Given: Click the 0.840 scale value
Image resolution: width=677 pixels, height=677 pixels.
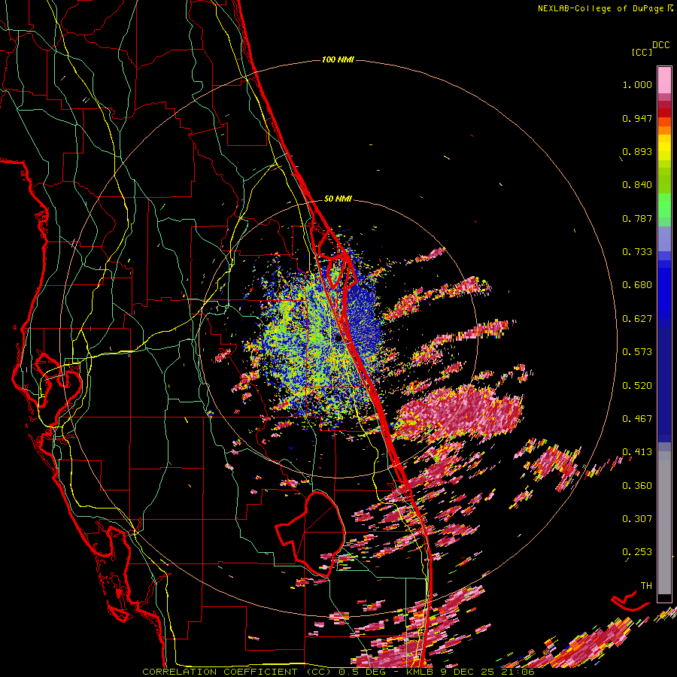Looking at the screenshot, I should tap(637, 185).
